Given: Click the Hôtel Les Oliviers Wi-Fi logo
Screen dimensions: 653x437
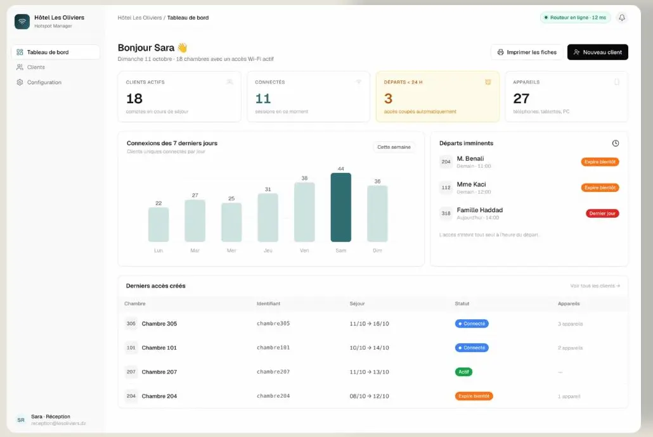Looking at the screenshot, I should coord(22,22).
